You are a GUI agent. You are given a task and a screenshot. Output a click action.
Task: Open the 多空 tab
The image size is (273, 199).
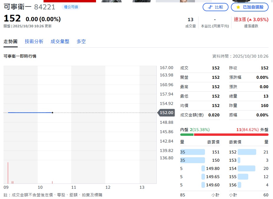81,41
